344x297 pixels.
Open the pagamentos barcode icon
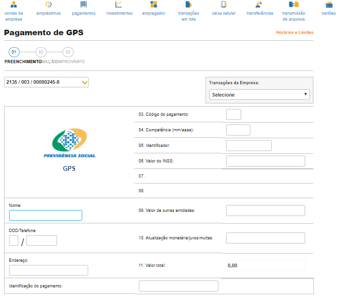tap(84, 5)
